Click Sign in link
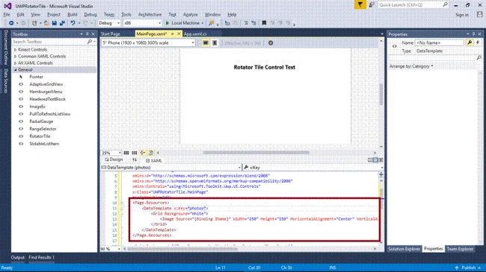Viewport: 486px width, 272px height. [462, 15]
